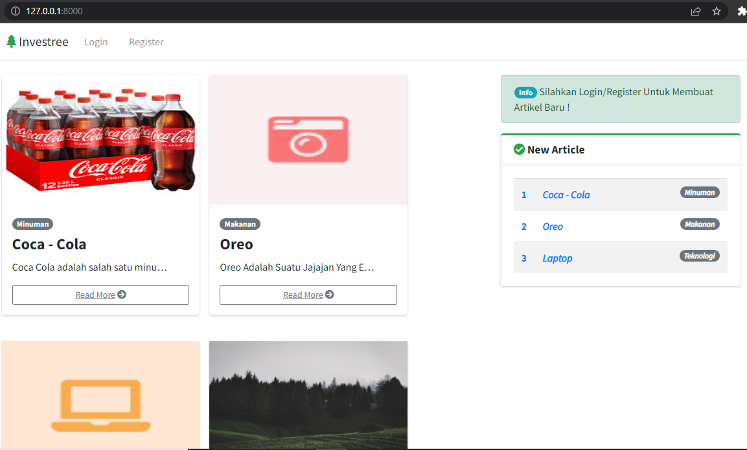Click the Teknologi badge in New Article list
Viewport: 747px width, 450px height.
699,256
